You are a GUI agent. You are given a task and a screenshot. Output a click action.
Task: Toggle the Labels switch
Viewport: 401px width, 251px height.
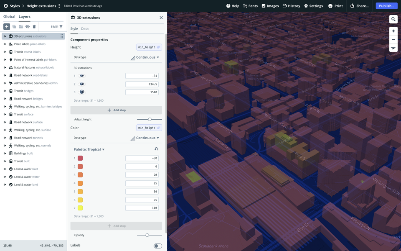[157, 246]
